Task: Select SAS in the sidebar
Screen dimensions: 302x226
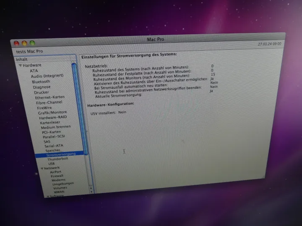Action: 47,141
